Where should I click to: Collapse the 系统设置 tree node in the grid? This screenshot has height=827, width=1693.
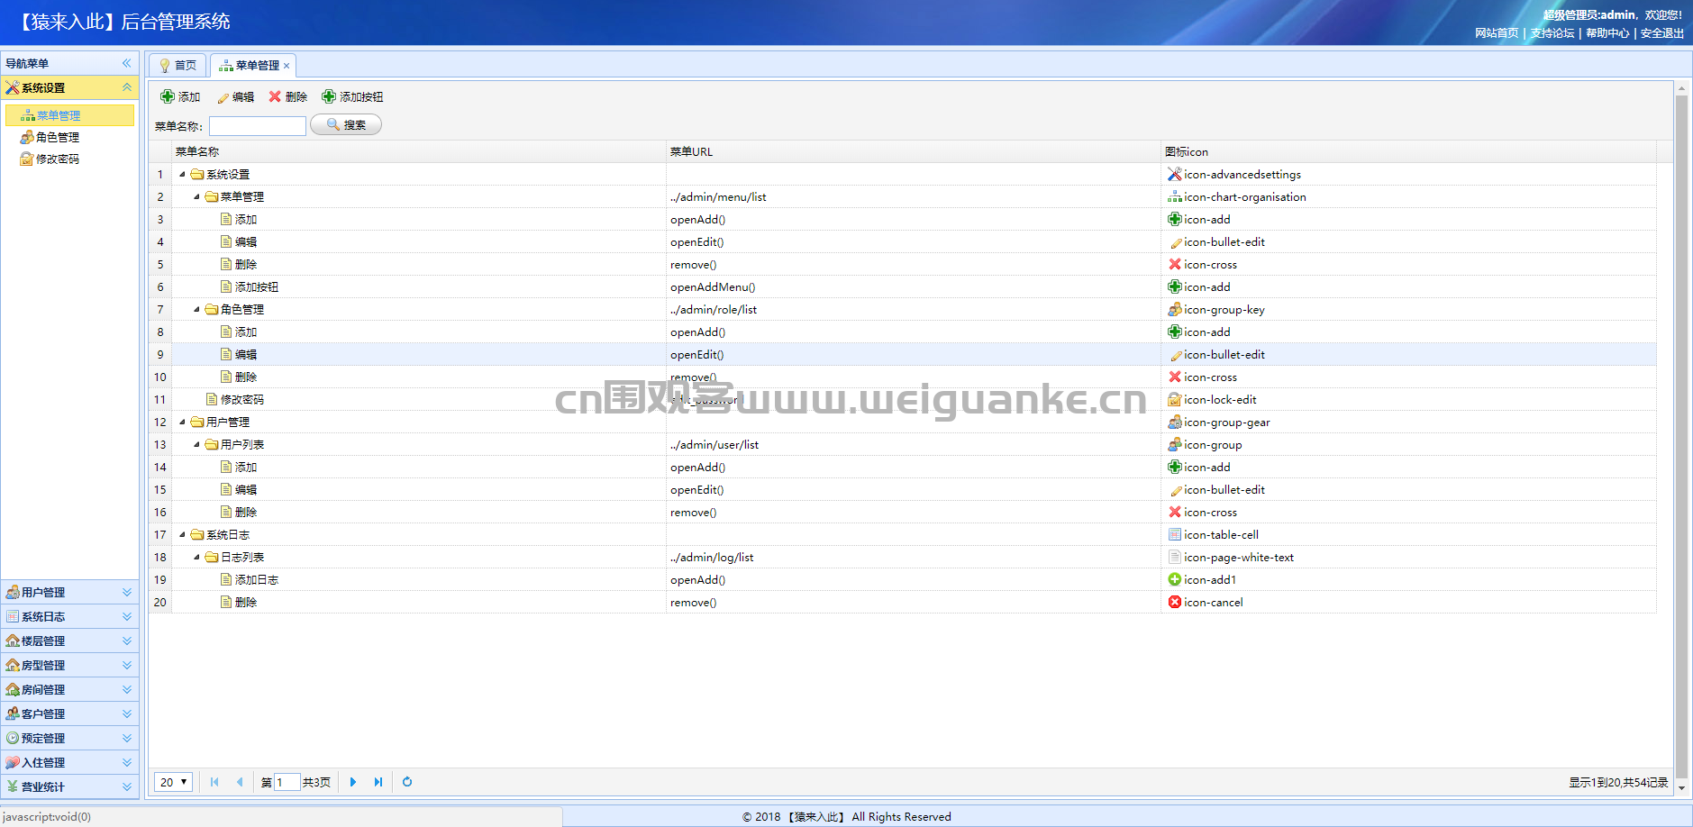(183, 175)
